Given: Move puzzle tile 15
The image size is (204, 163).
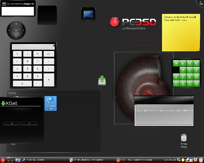Looking at the screenshot, I should pyautogui.click(x=196, y=84).
